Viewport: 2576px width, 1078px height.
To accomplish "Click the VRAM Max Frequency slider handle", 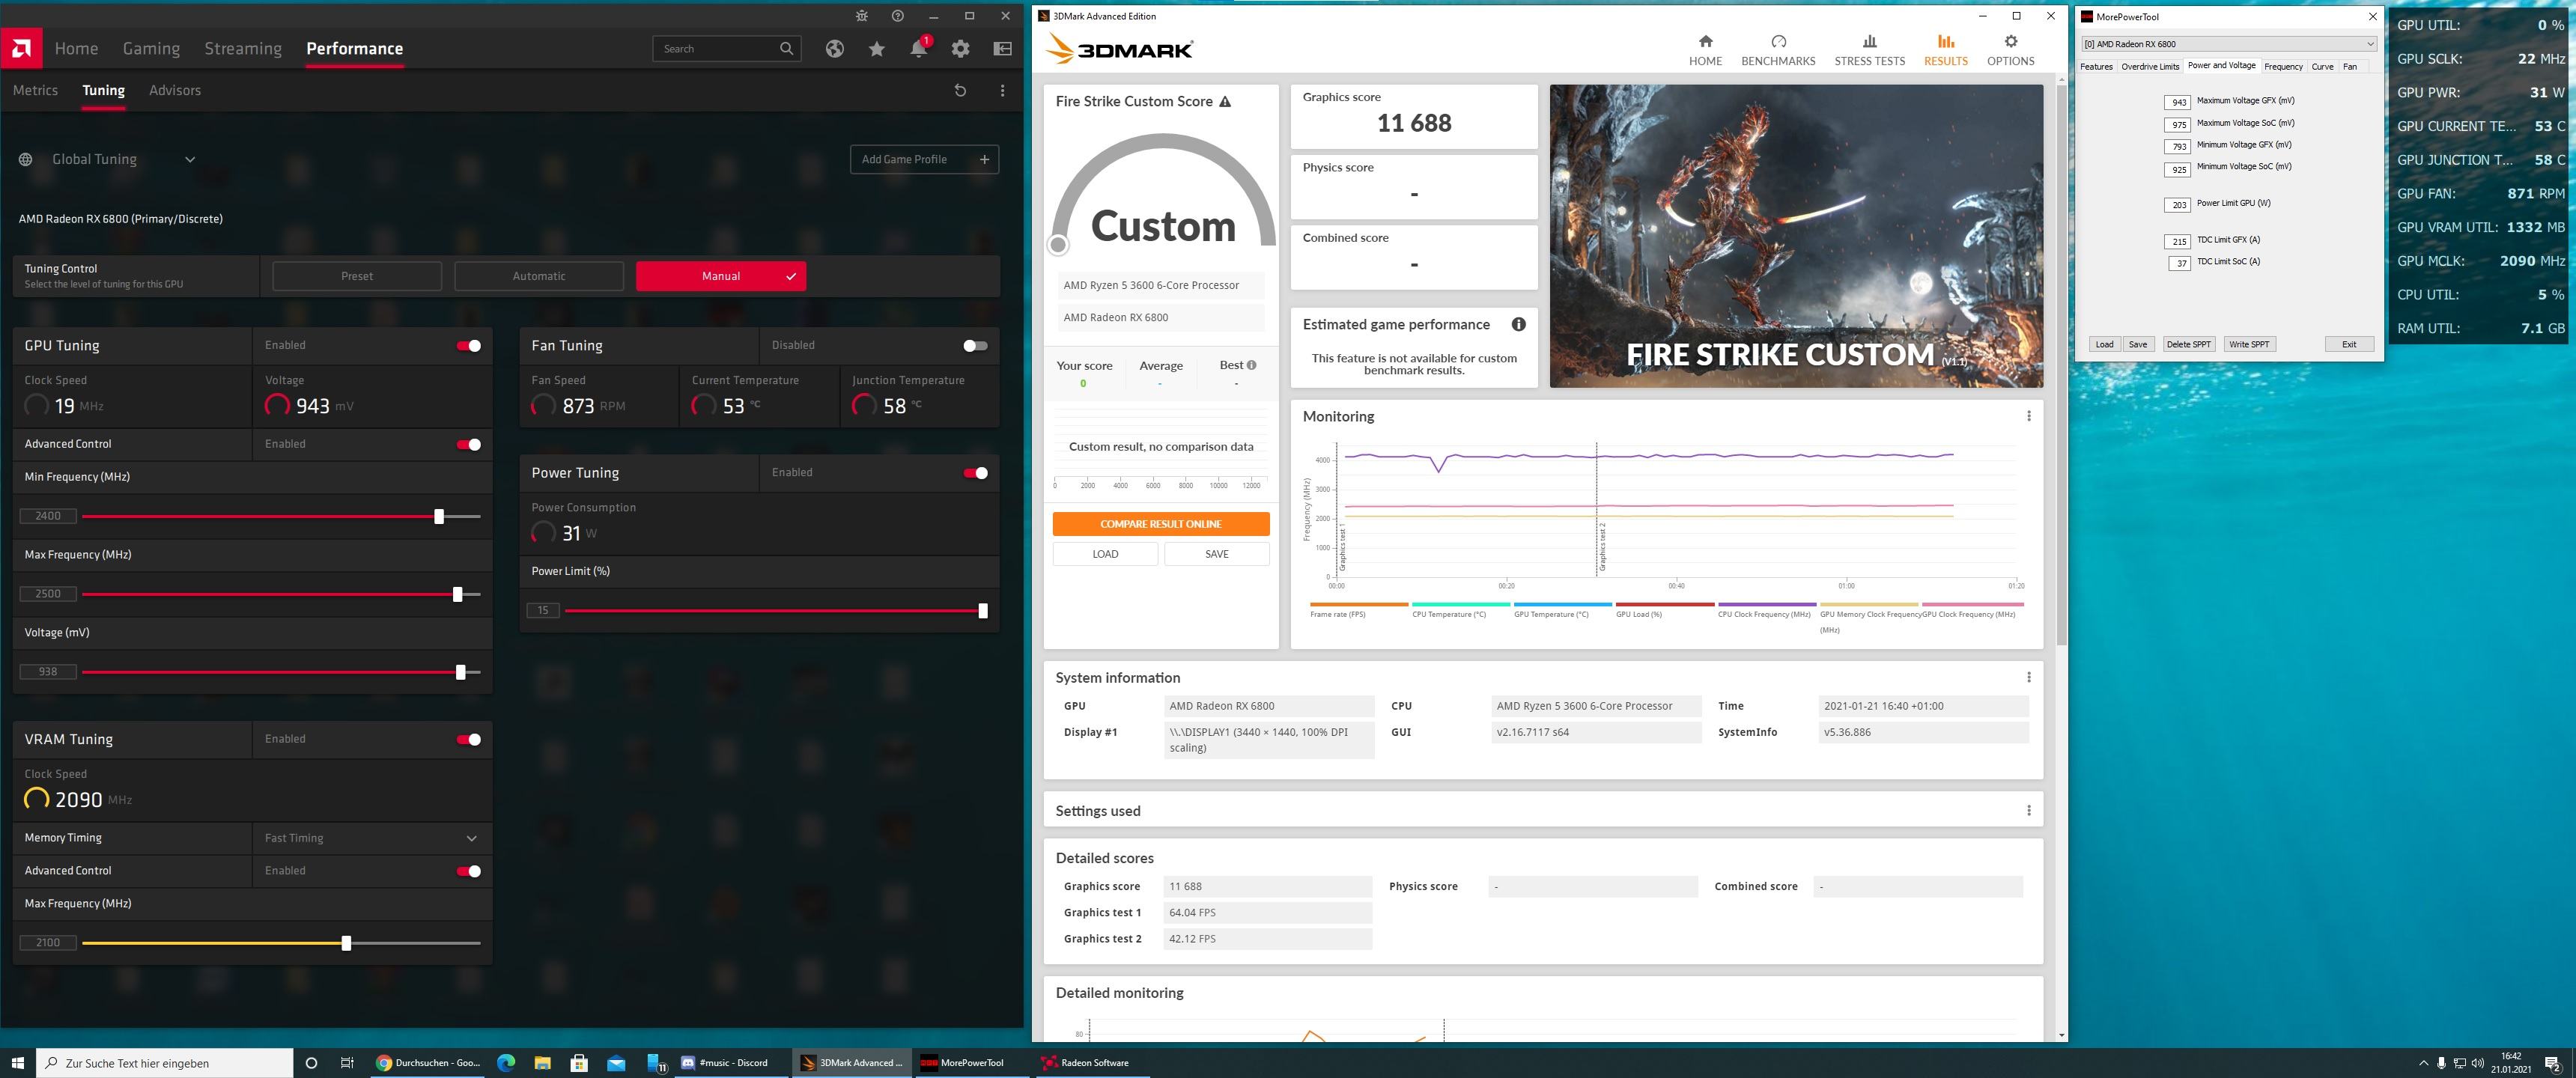I will coord(346,943).
